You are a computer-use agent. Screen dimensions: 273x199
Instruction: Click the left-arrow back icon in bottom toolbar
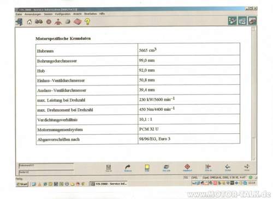228,167
